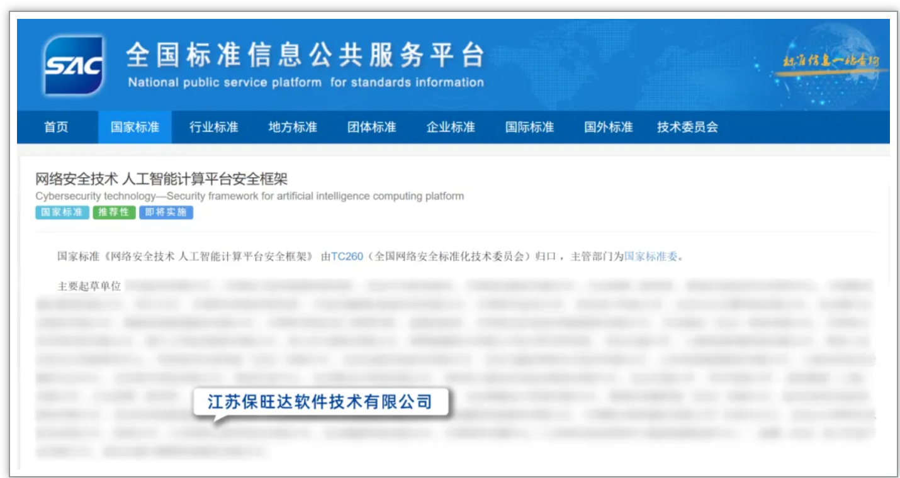Screen dimensions: 900x478
Task: Navigate to the 国际标准 section
Action: tap(529, 127)
